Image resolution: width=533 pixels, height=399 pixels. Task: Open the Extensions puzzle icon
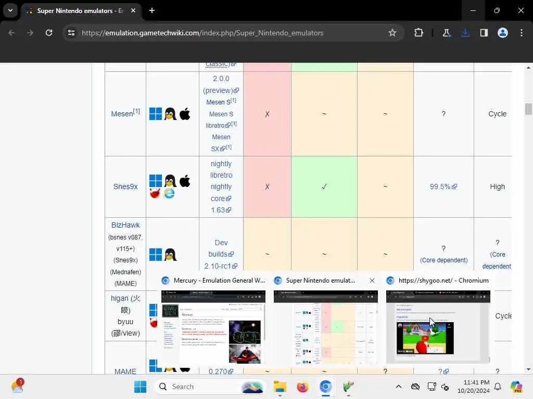click(419, 33)
